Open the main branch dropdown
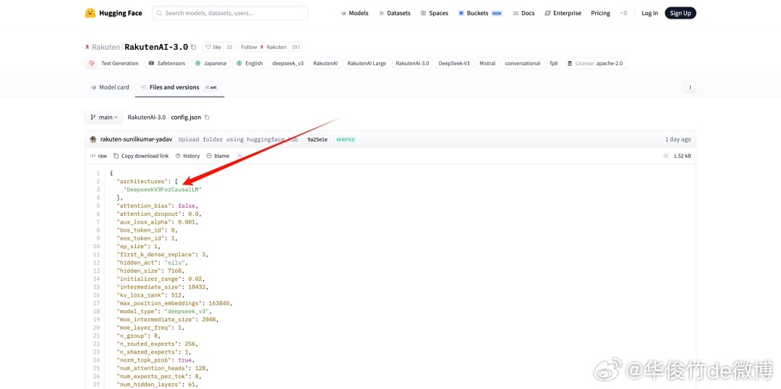 (103, 117)
